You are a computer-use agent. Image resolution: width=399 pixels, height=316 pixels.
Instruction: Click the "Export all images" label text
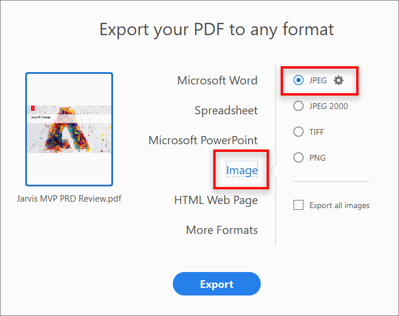point(339,205)
